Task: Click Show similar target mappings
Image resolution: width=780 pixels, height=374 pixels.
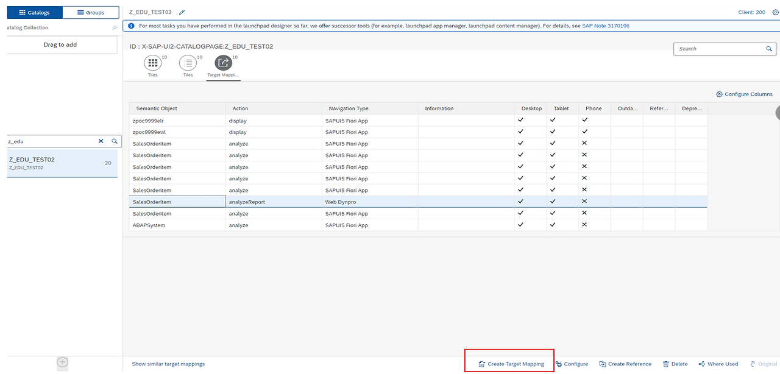Action: (168, 364)
